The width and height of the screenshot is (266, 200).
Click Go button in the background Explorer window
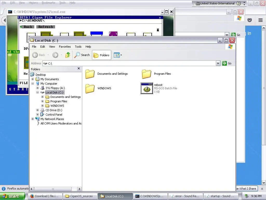point(236,35)
